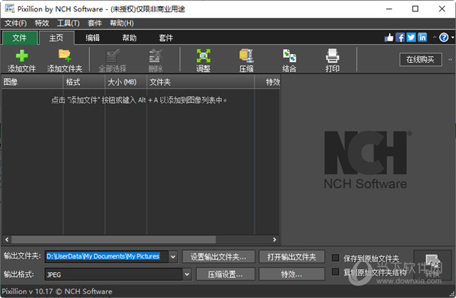
Task: Click the thumbs-up like icon
Action: click(389, 37)
